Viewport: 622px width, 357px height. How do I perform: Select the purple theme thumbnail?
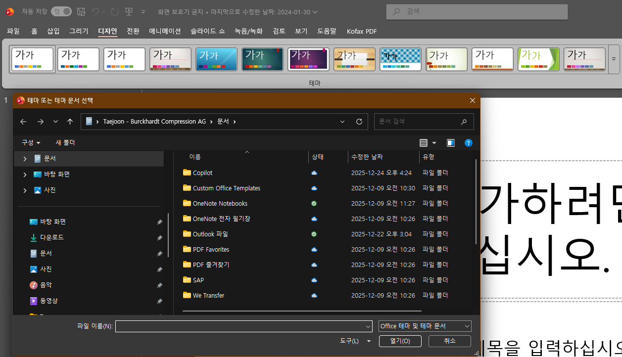pos(308,59)
